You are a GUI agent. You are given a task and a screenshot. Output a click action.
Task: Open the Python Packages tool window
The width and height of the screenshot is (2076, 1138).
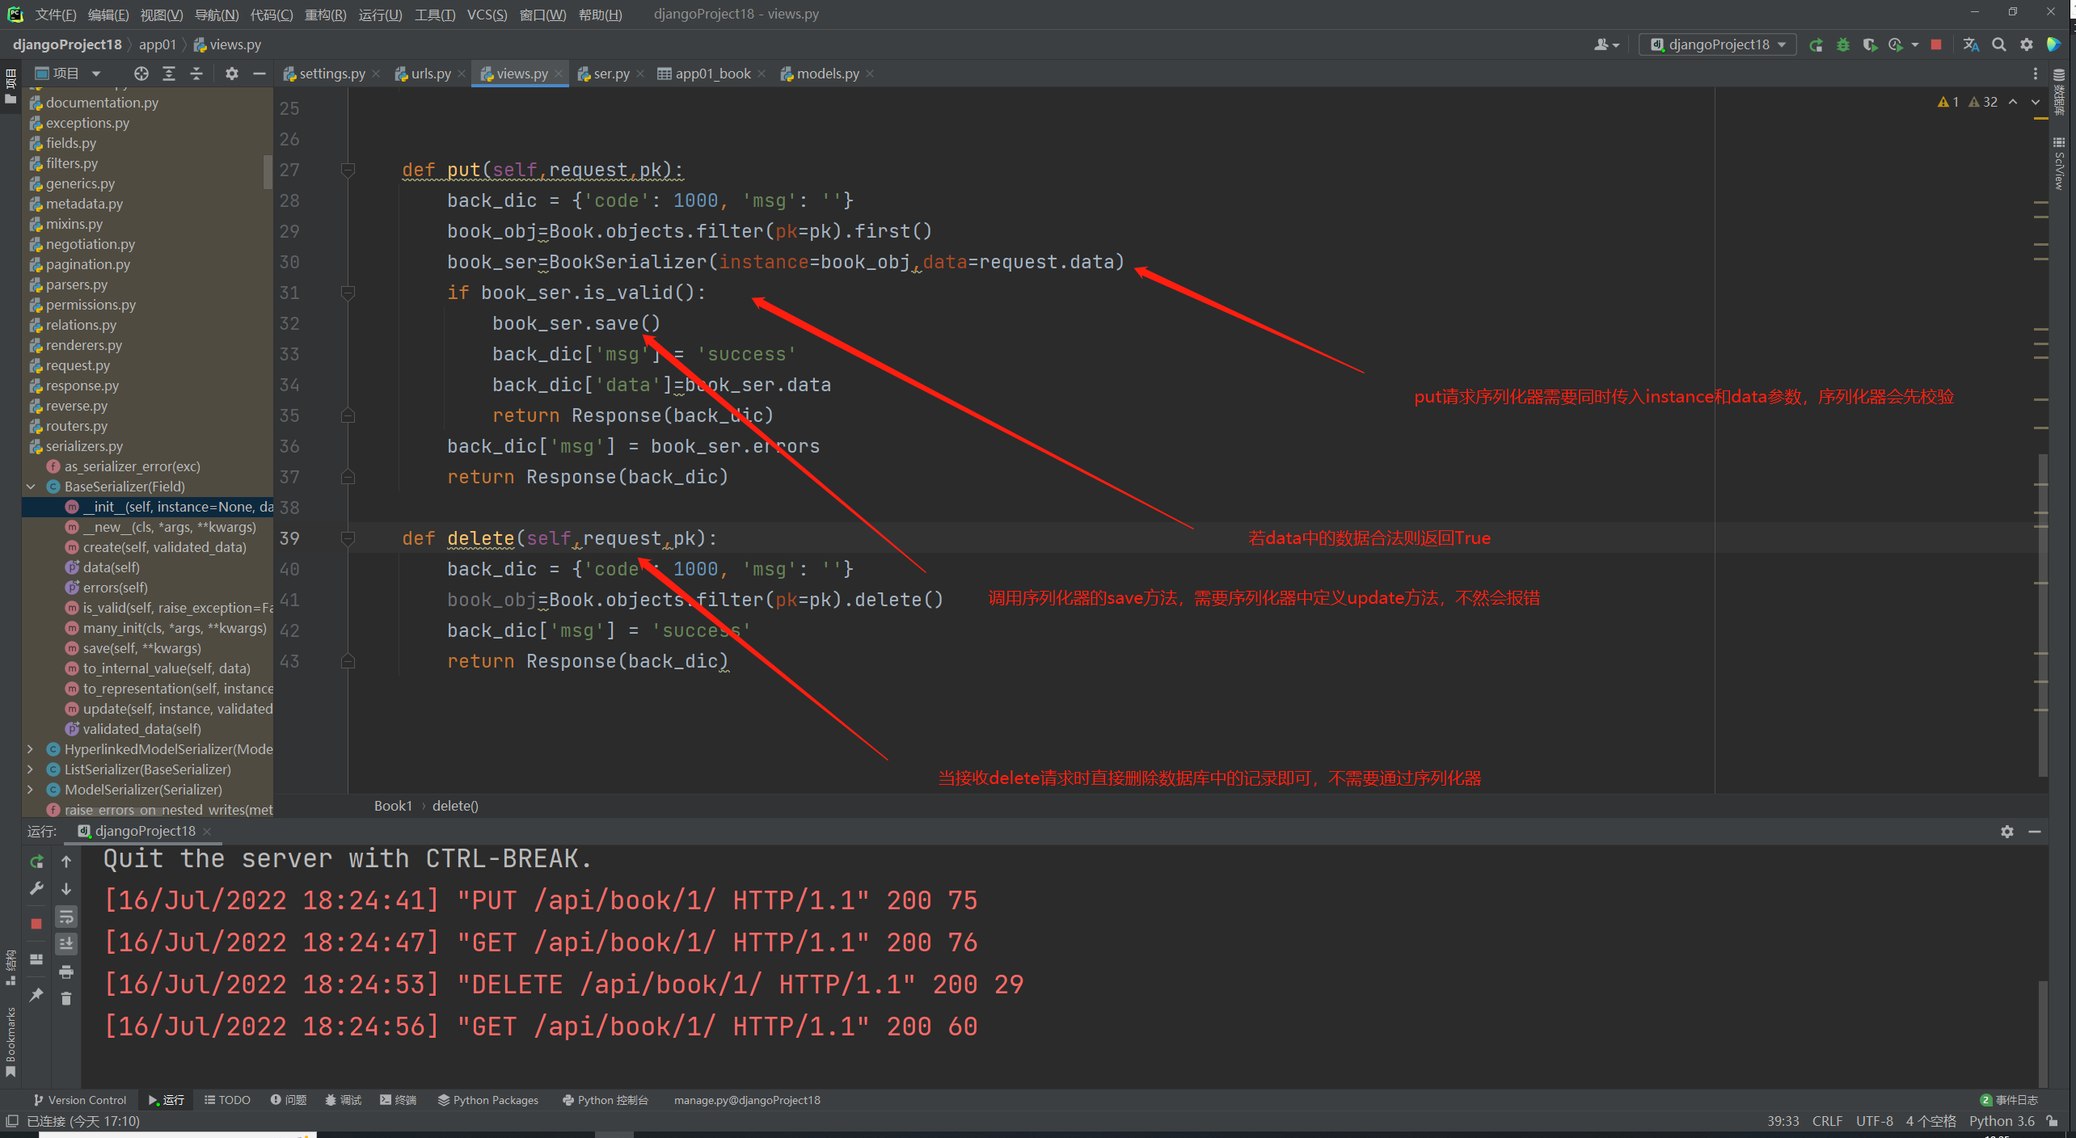(x=488, y=1100)
